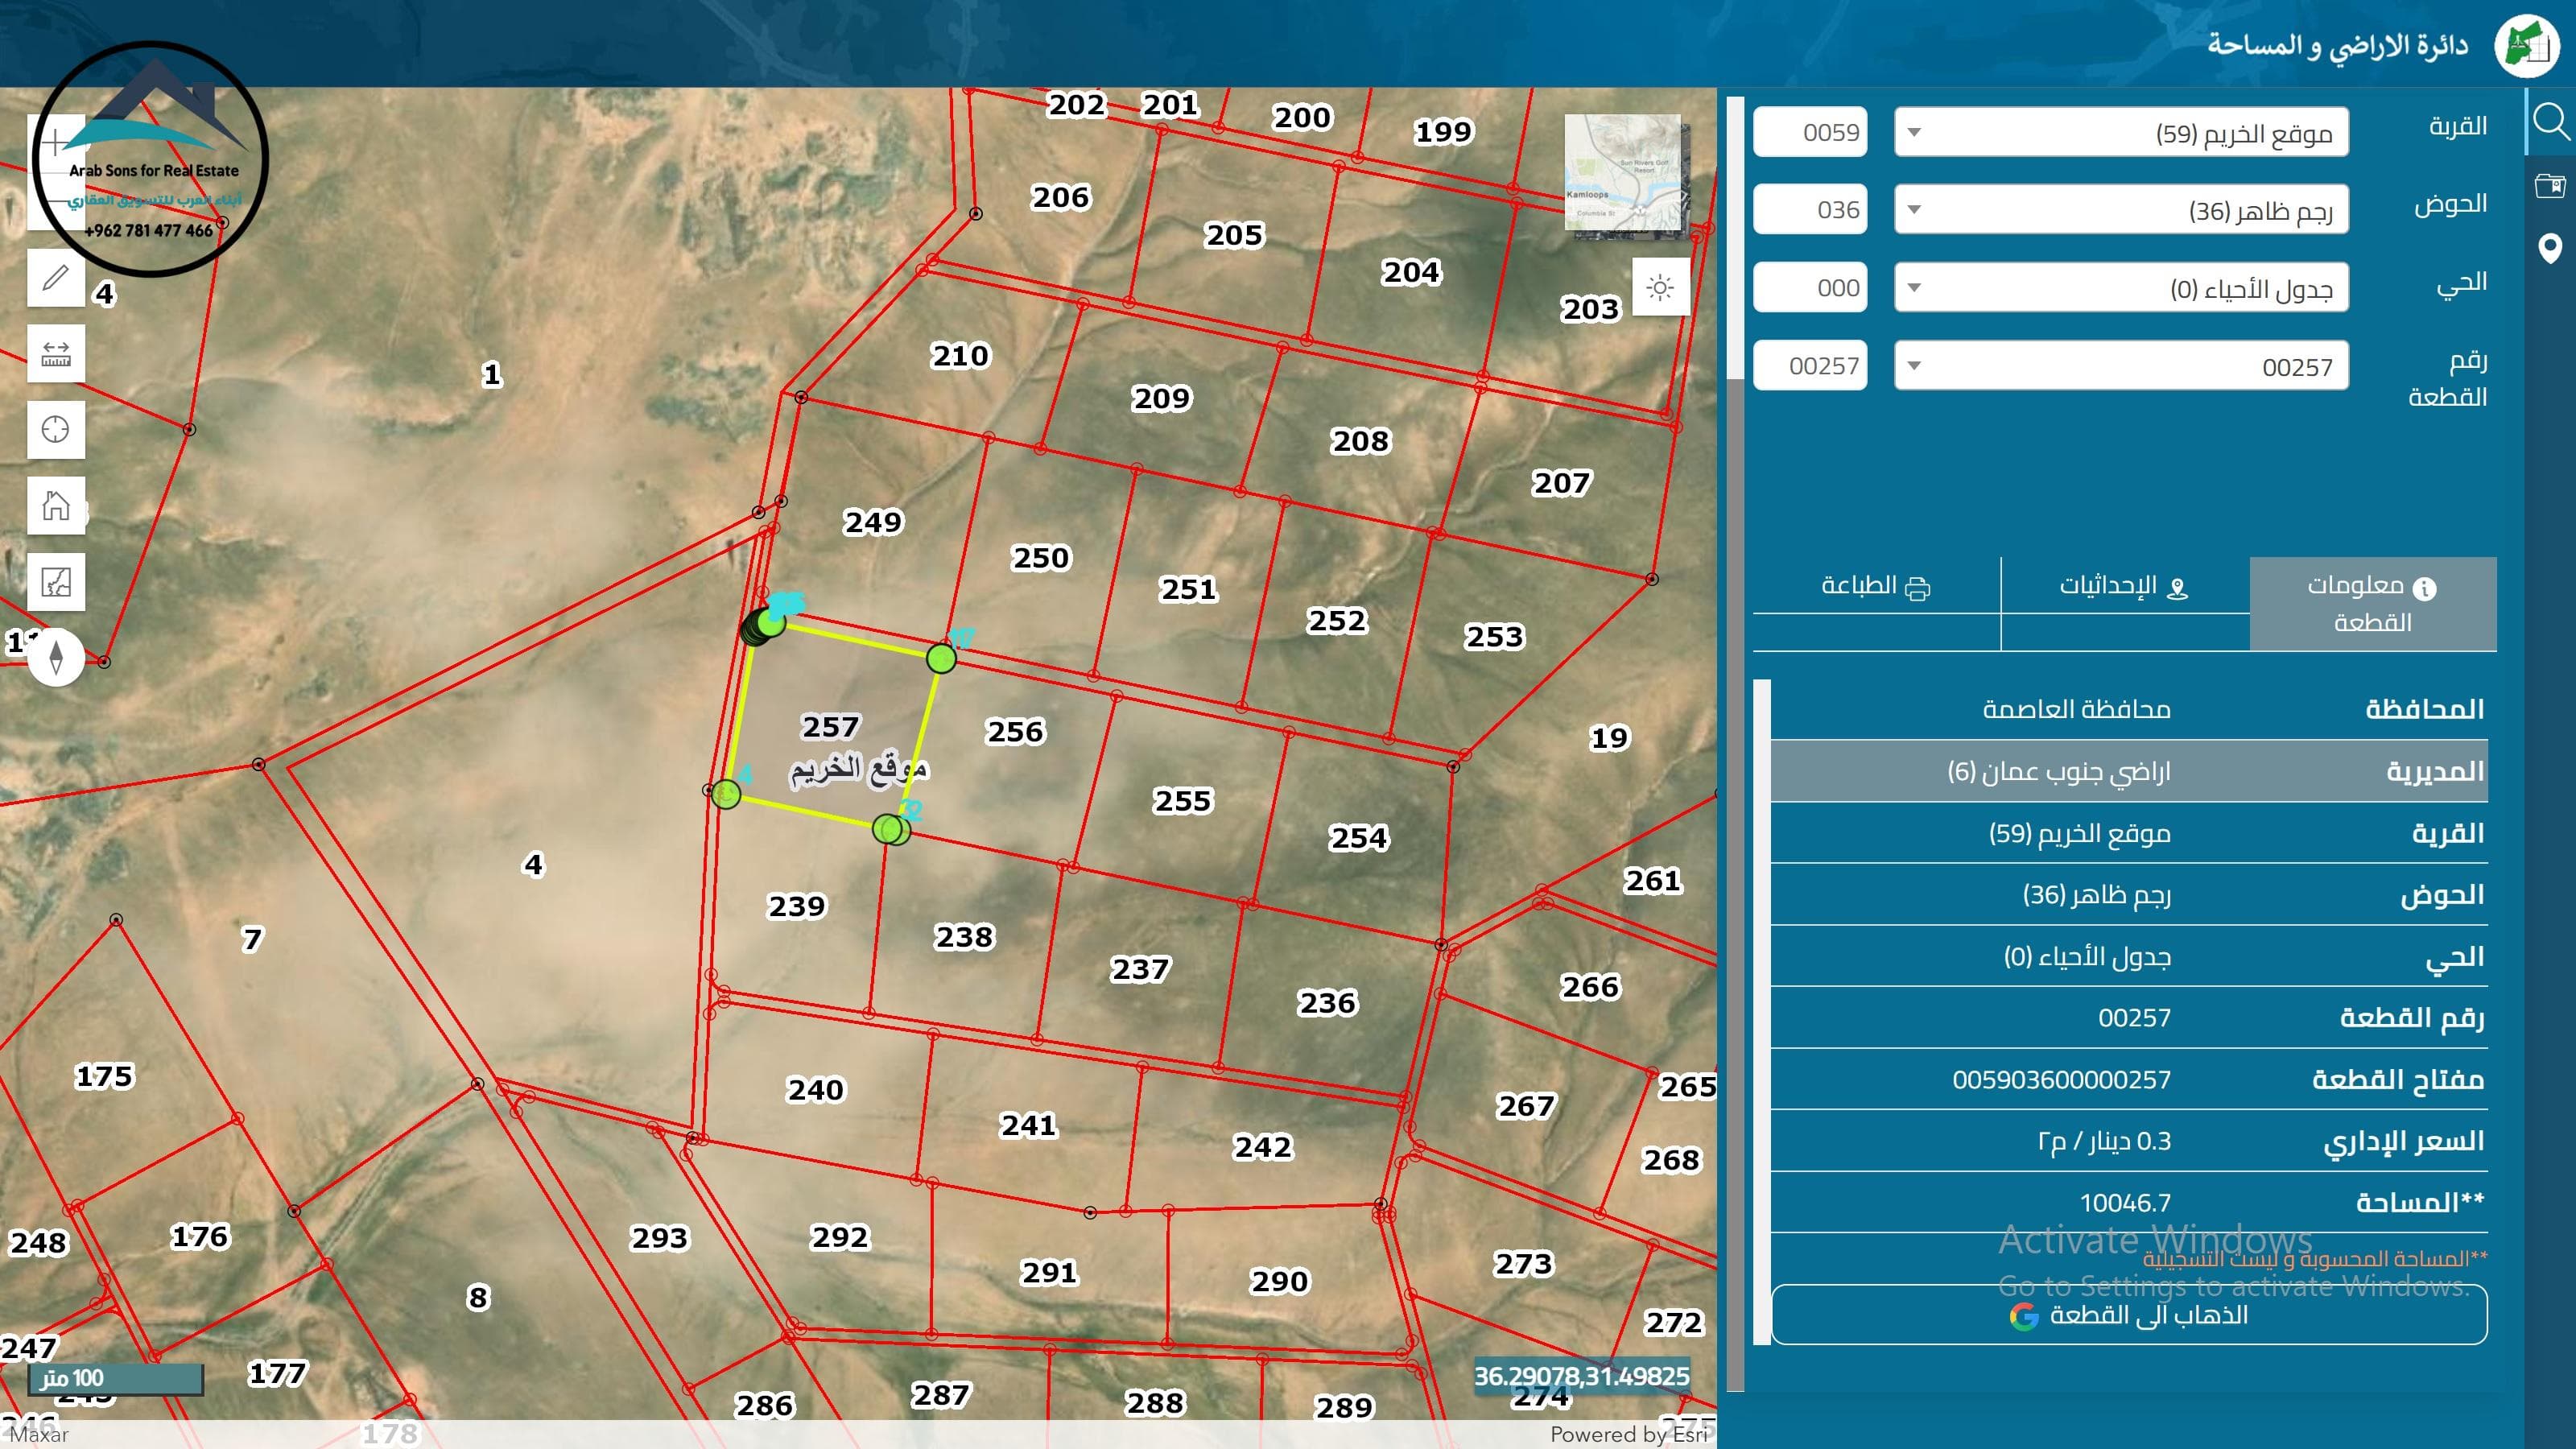Click the compass north arrow
The width and height of the screenshot is (2576, 1449).
tap(56, 658)
